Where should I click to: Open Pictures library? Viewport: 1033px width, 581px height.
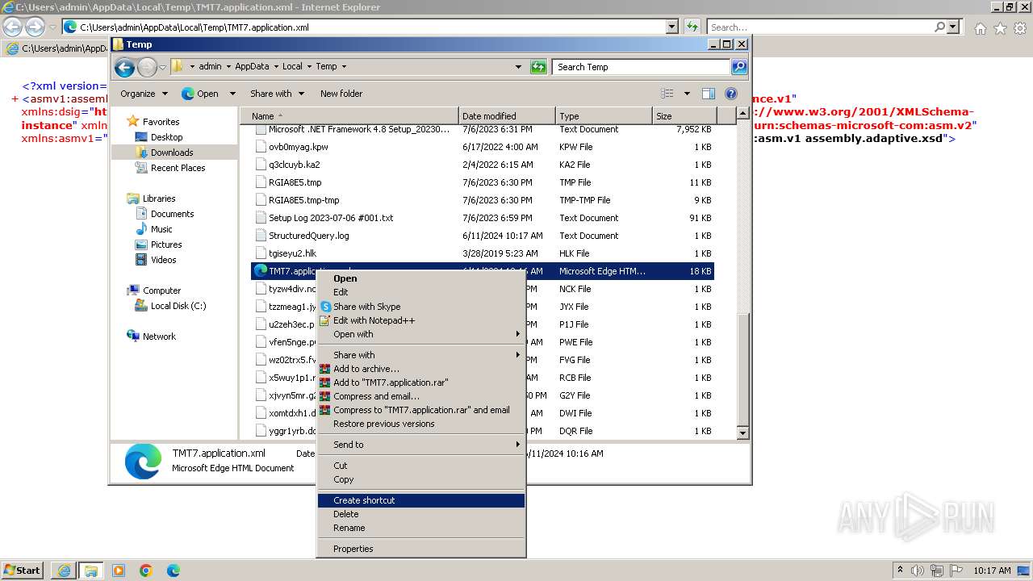pos(166,245)
